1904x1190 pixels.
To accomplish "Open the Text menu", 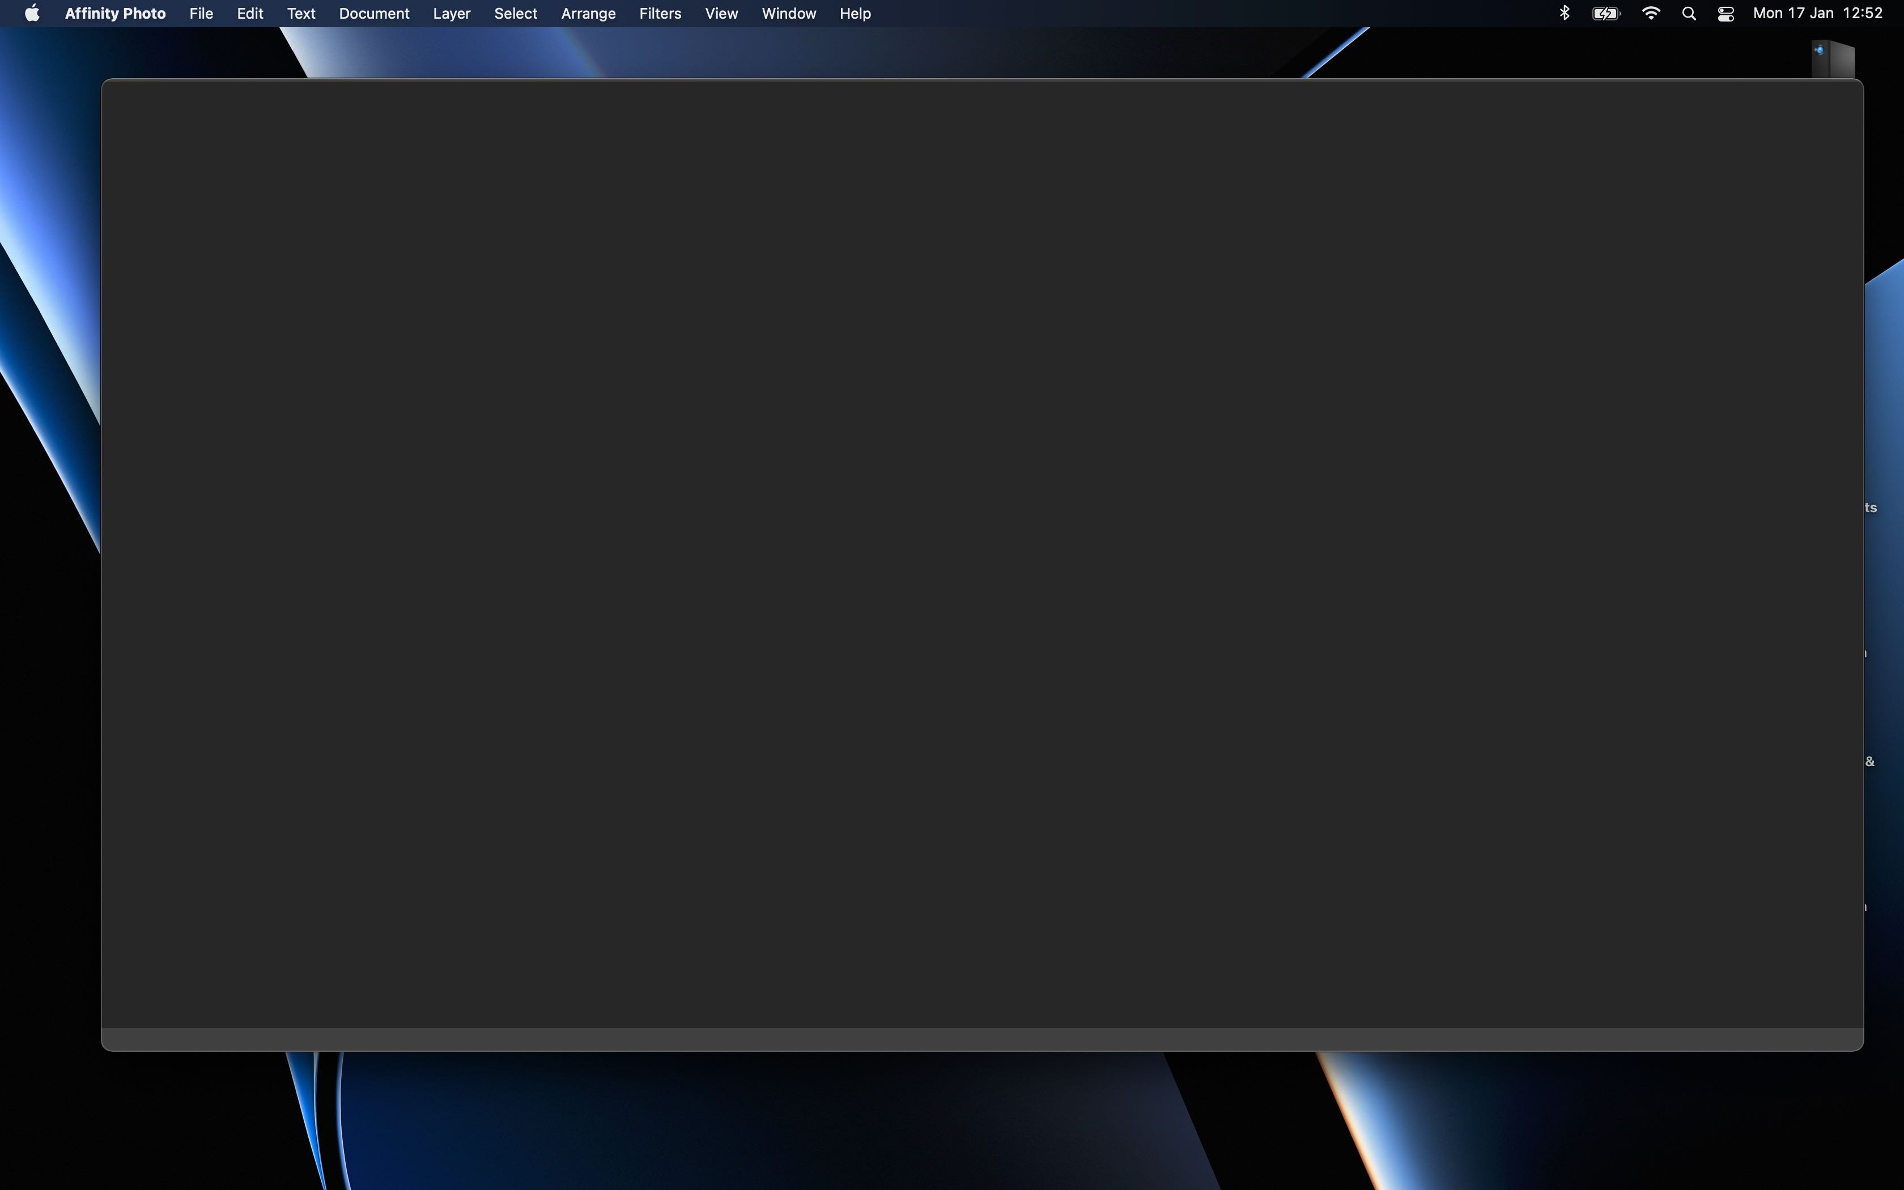I will (x=300, y=14).
